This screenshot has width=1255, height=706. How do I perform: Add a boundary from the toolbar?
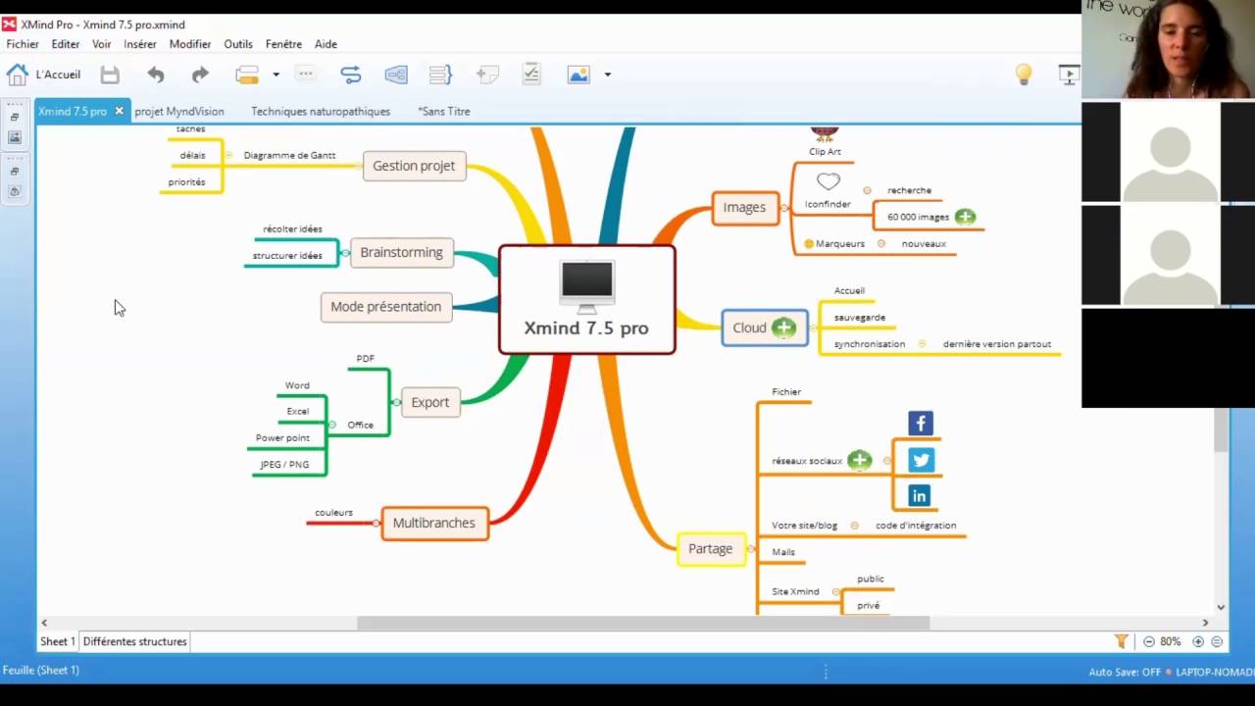coord(396,75)
